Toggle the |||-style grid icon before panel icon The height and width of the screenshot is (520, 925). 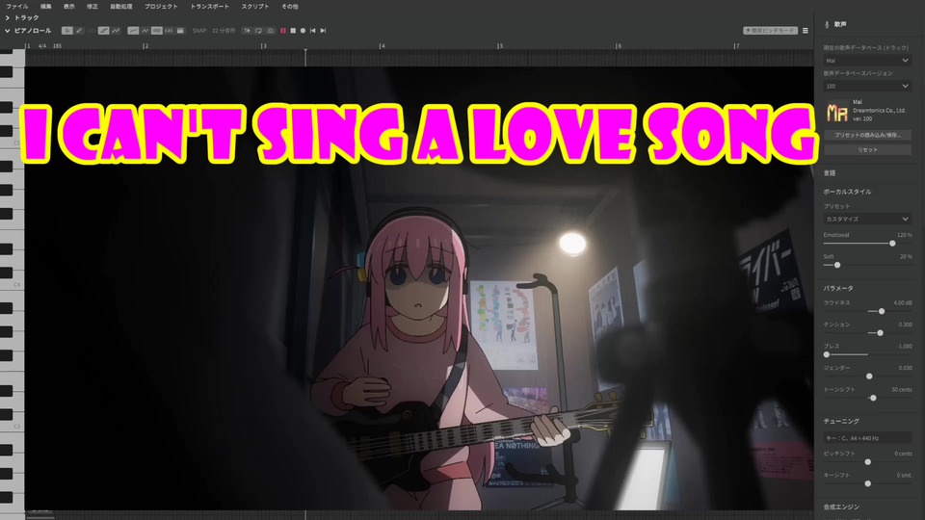(x=169, y=31)
